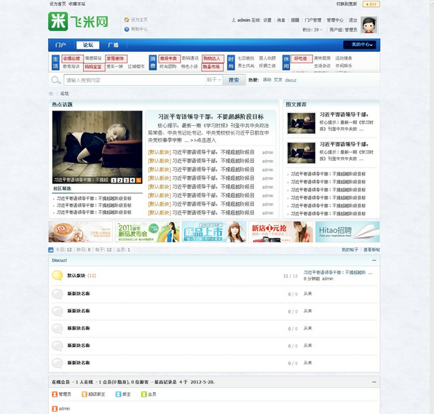Image resolution: width=434 pixels, height=414 pixels.
Task: Click the blue 版主 legend icon
Action: pyautogui.click(x=119, y=394)
